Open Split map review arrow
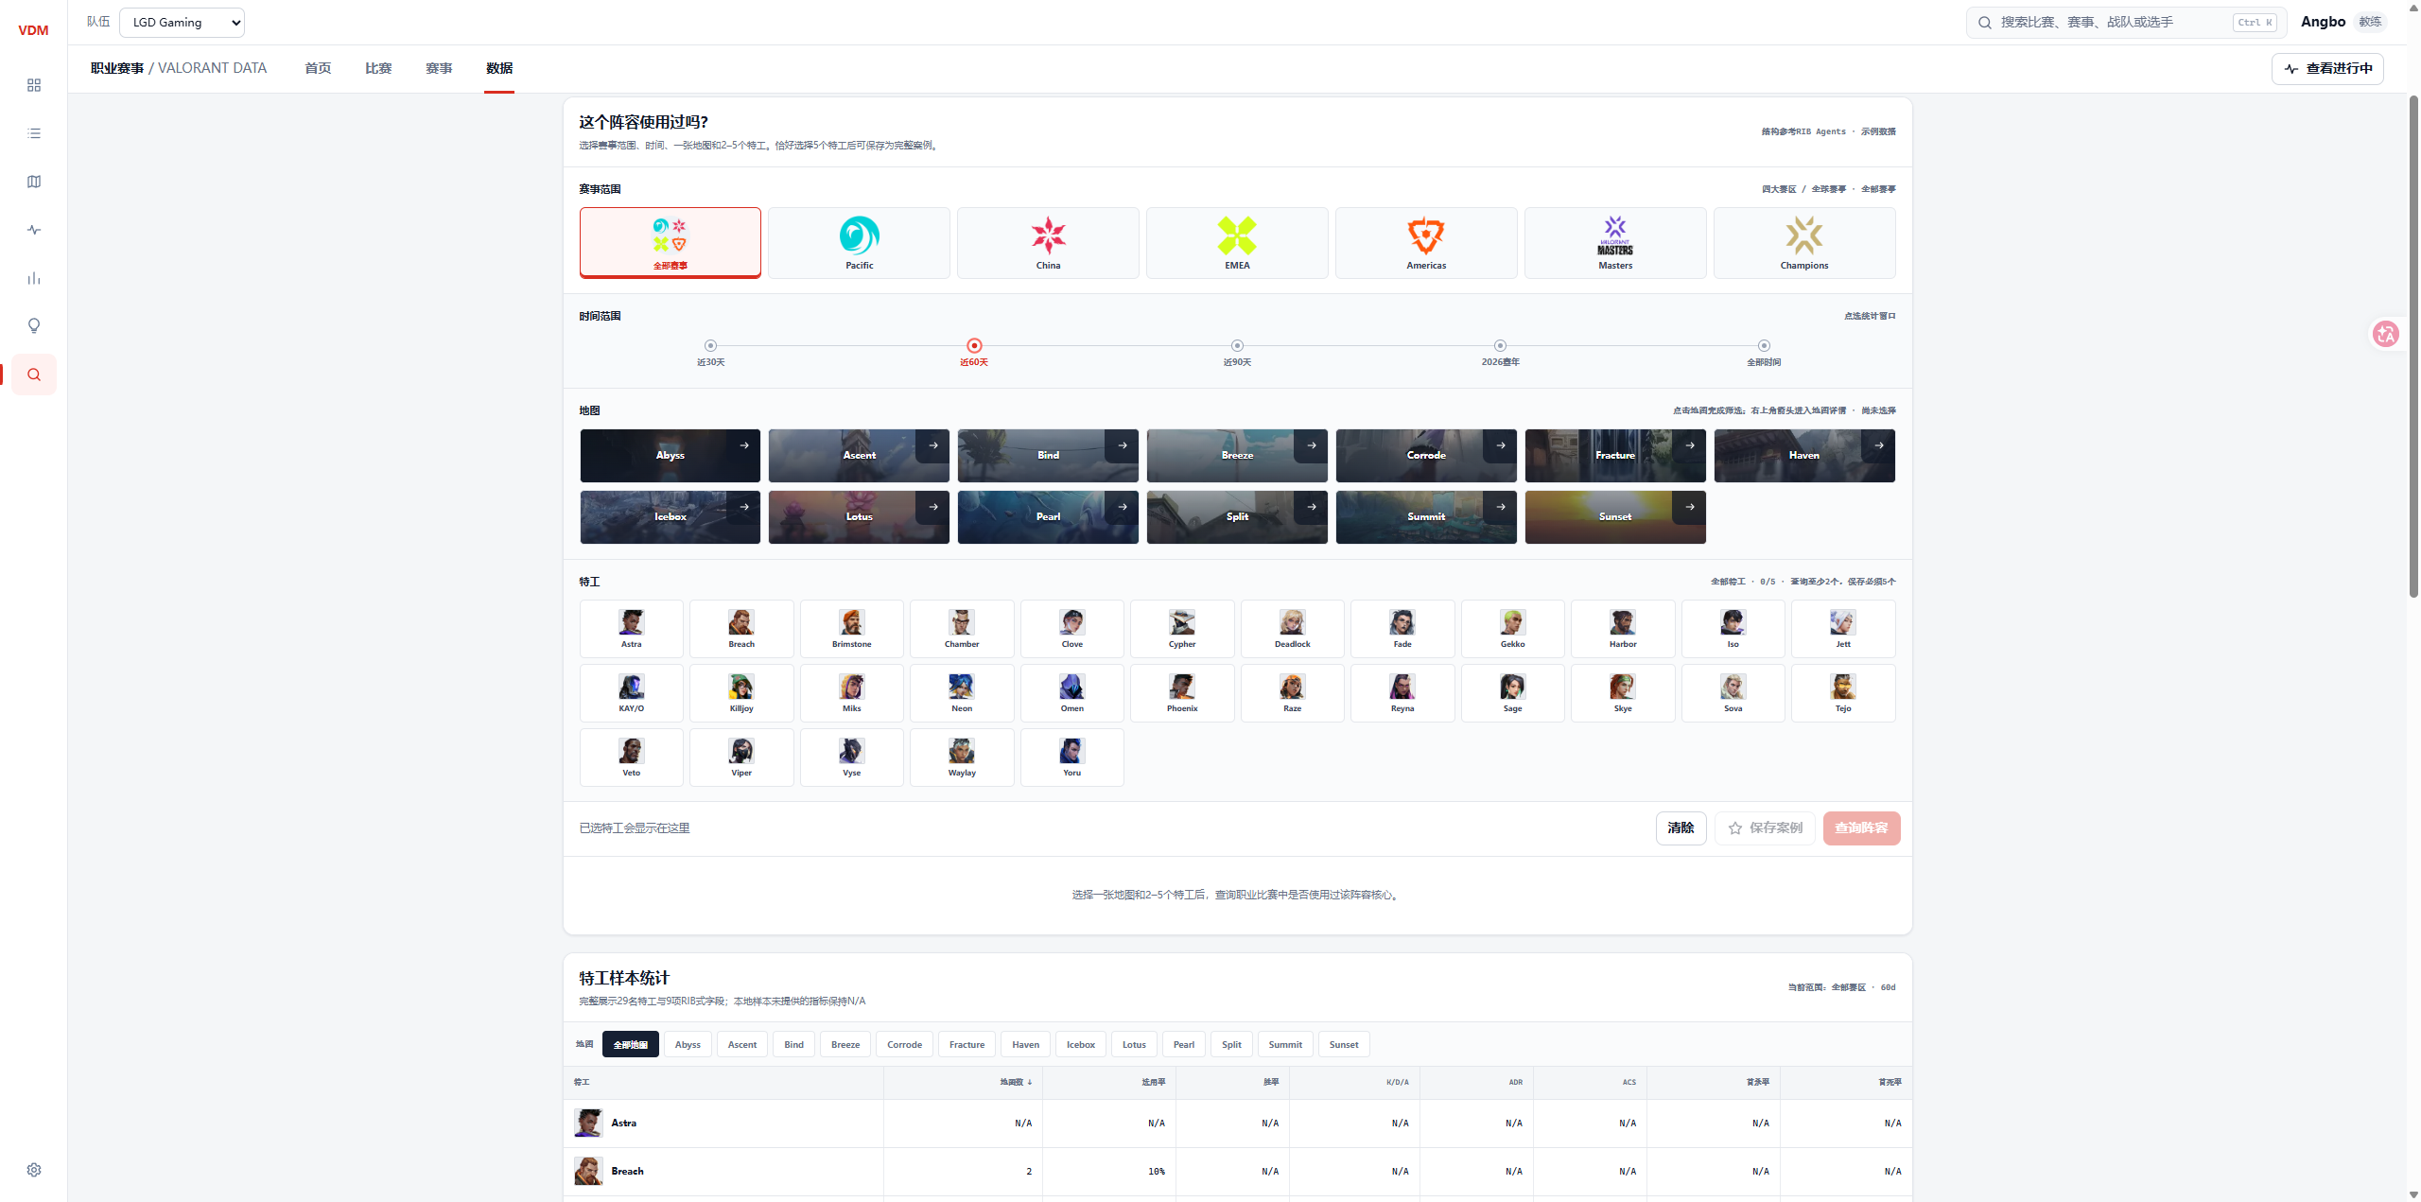 [x=1312, y=507]
